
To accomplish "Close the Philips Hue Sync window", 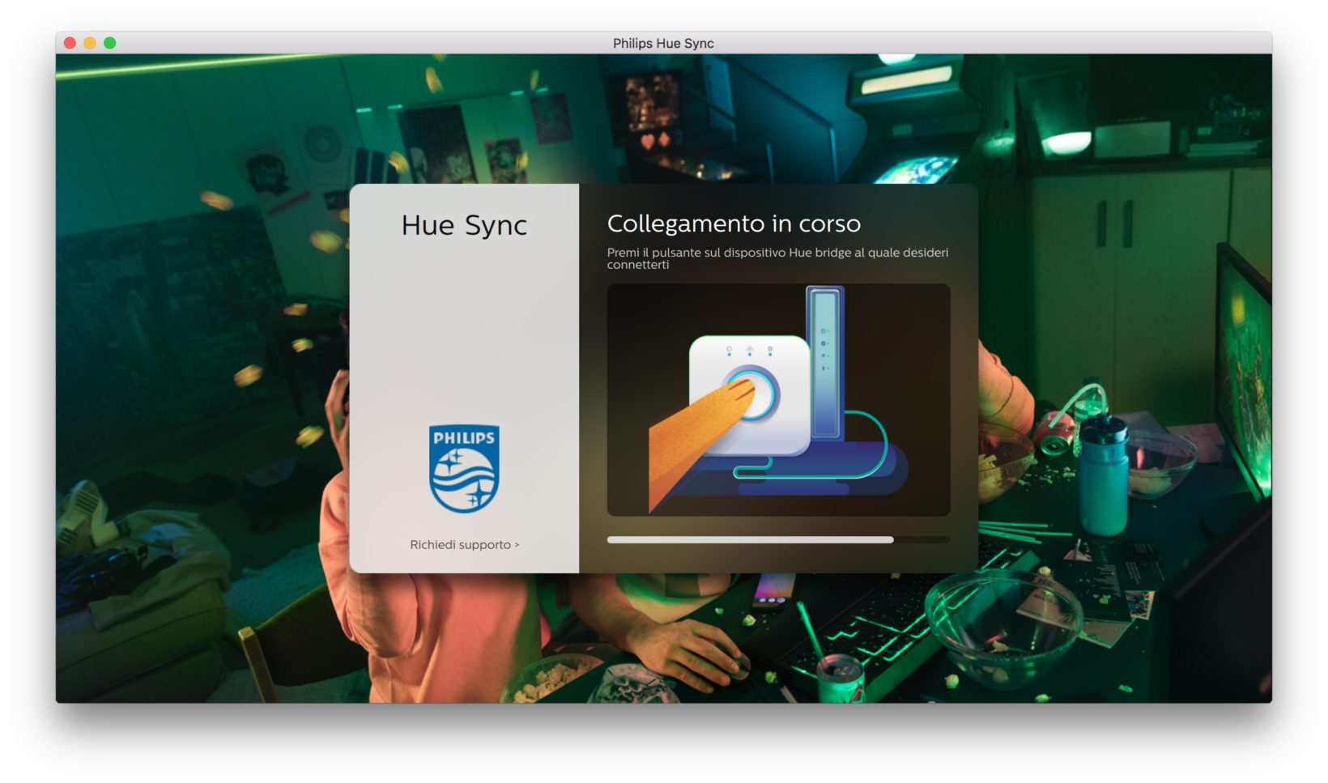I will pyautogui.click(x=70, y=43).
